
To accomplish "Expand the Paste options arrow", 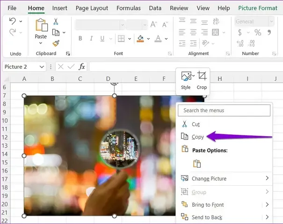I will pos(41,43).
